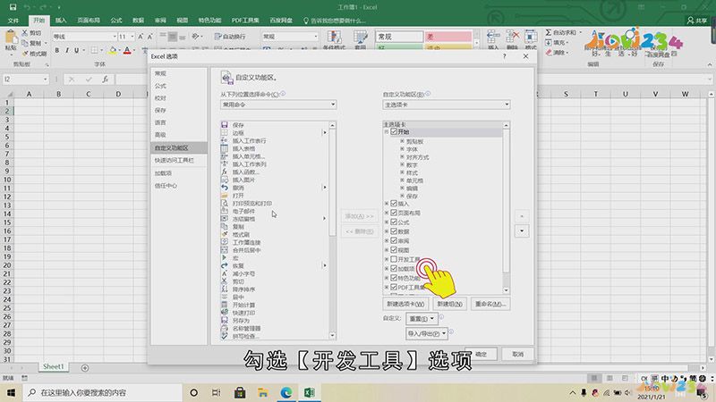Uncheck the 公式 tab checkbox
The width and height of the screenshot is (716, 402).
point(394,222)
